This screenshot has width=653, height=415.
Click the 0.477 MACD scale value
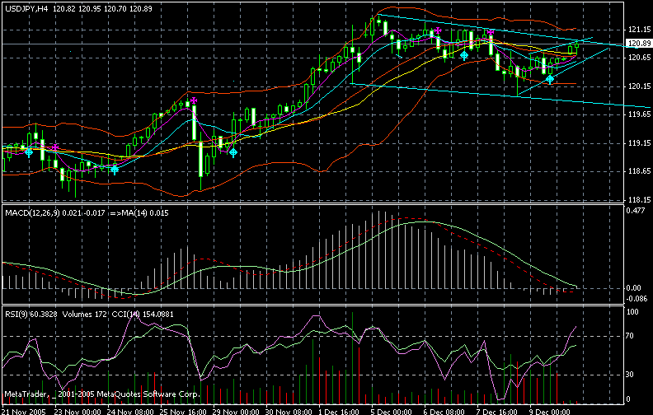636,211
